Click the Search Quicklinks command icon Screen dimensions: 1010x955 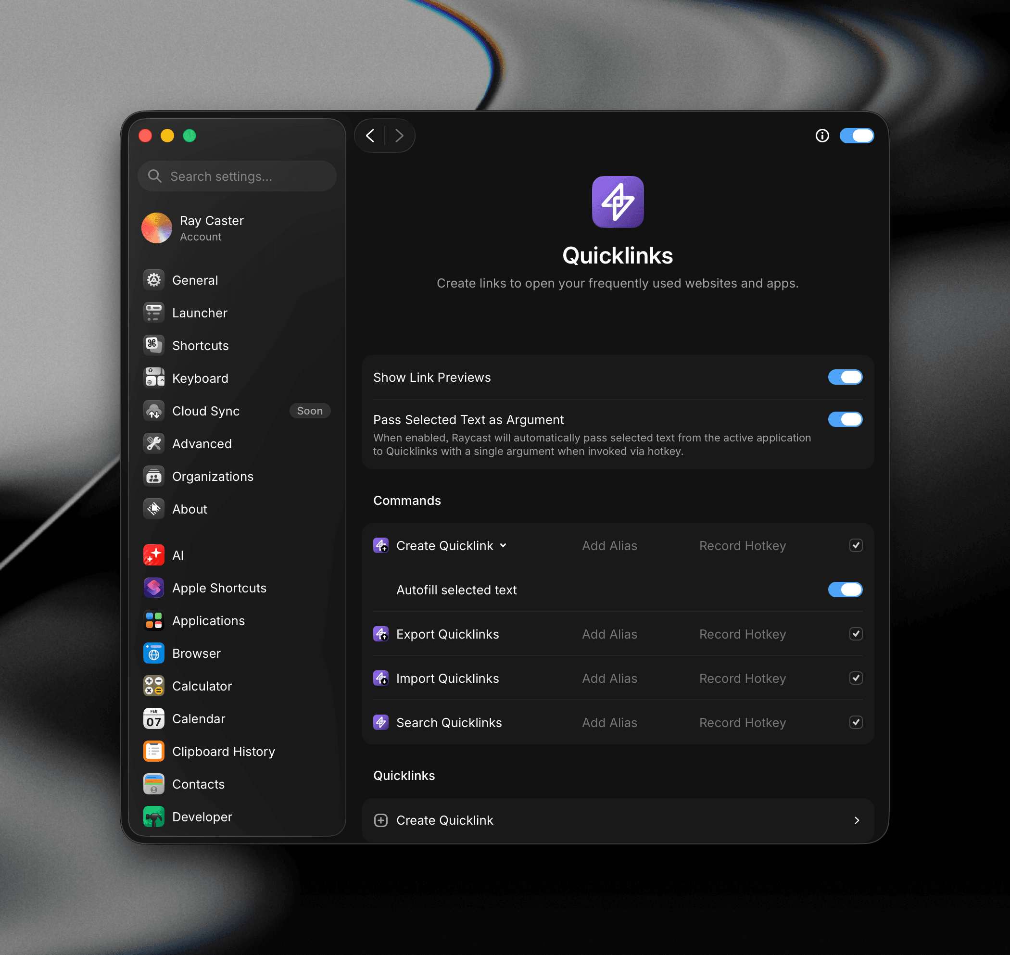click(x=381, y=722)
